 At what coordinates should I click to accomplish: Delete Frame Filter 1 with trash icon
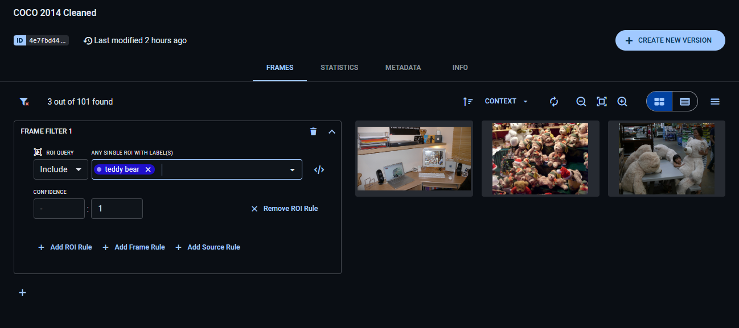click(313, 131)
